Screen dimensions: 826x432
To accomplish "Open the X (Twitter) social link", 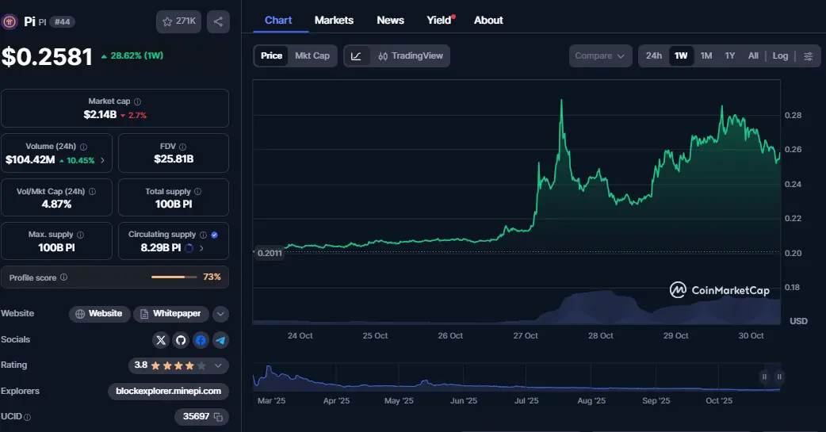I will (161, 340).
